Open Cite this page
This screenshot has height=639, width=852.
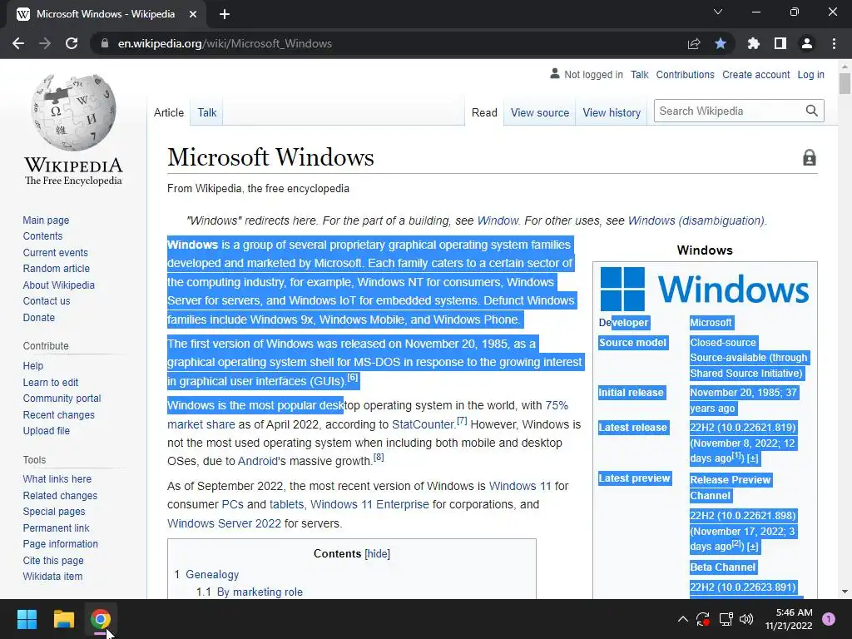53,560
